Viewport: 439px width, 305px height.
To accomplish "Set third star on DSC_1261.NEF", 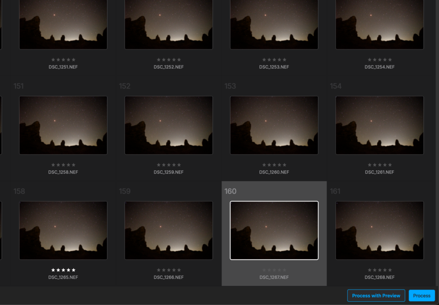I will click(x=380, y=165).
